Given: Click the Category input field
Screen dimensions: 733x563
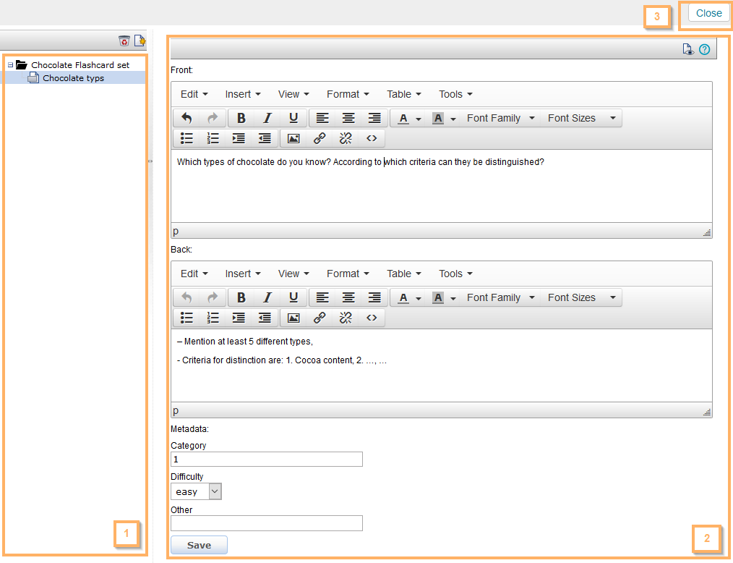Looking at the screenshot, I should (266, 460).
